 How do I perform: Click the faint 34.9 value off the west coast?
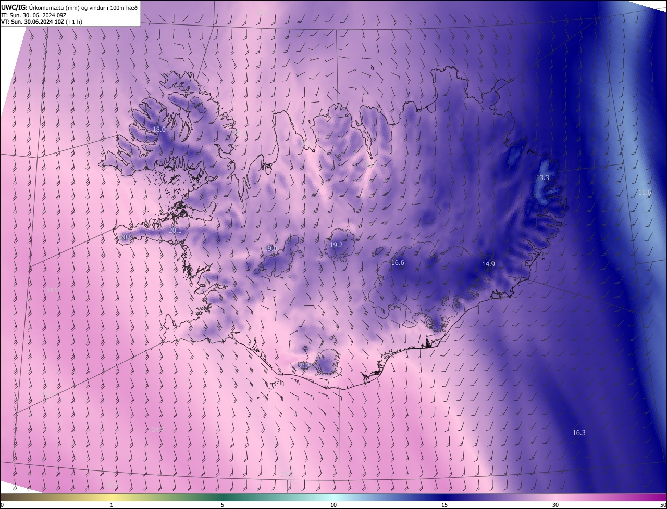coord(52,290)
